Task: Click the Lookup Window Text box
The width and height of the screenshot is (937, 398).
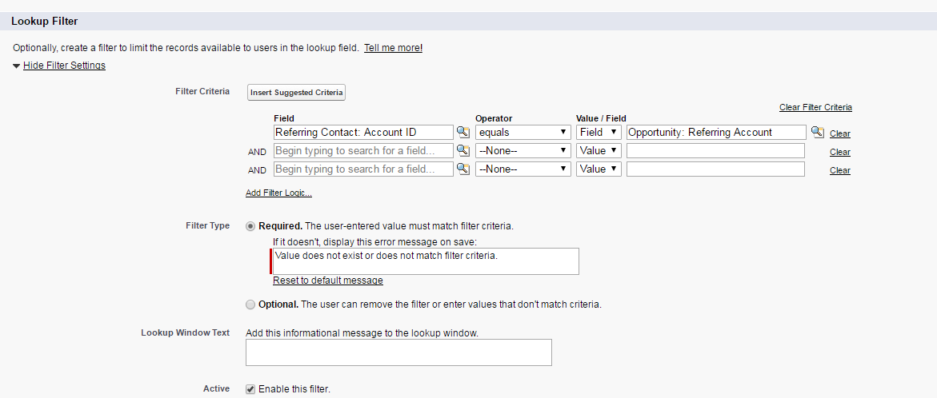Action: point(398,352)
